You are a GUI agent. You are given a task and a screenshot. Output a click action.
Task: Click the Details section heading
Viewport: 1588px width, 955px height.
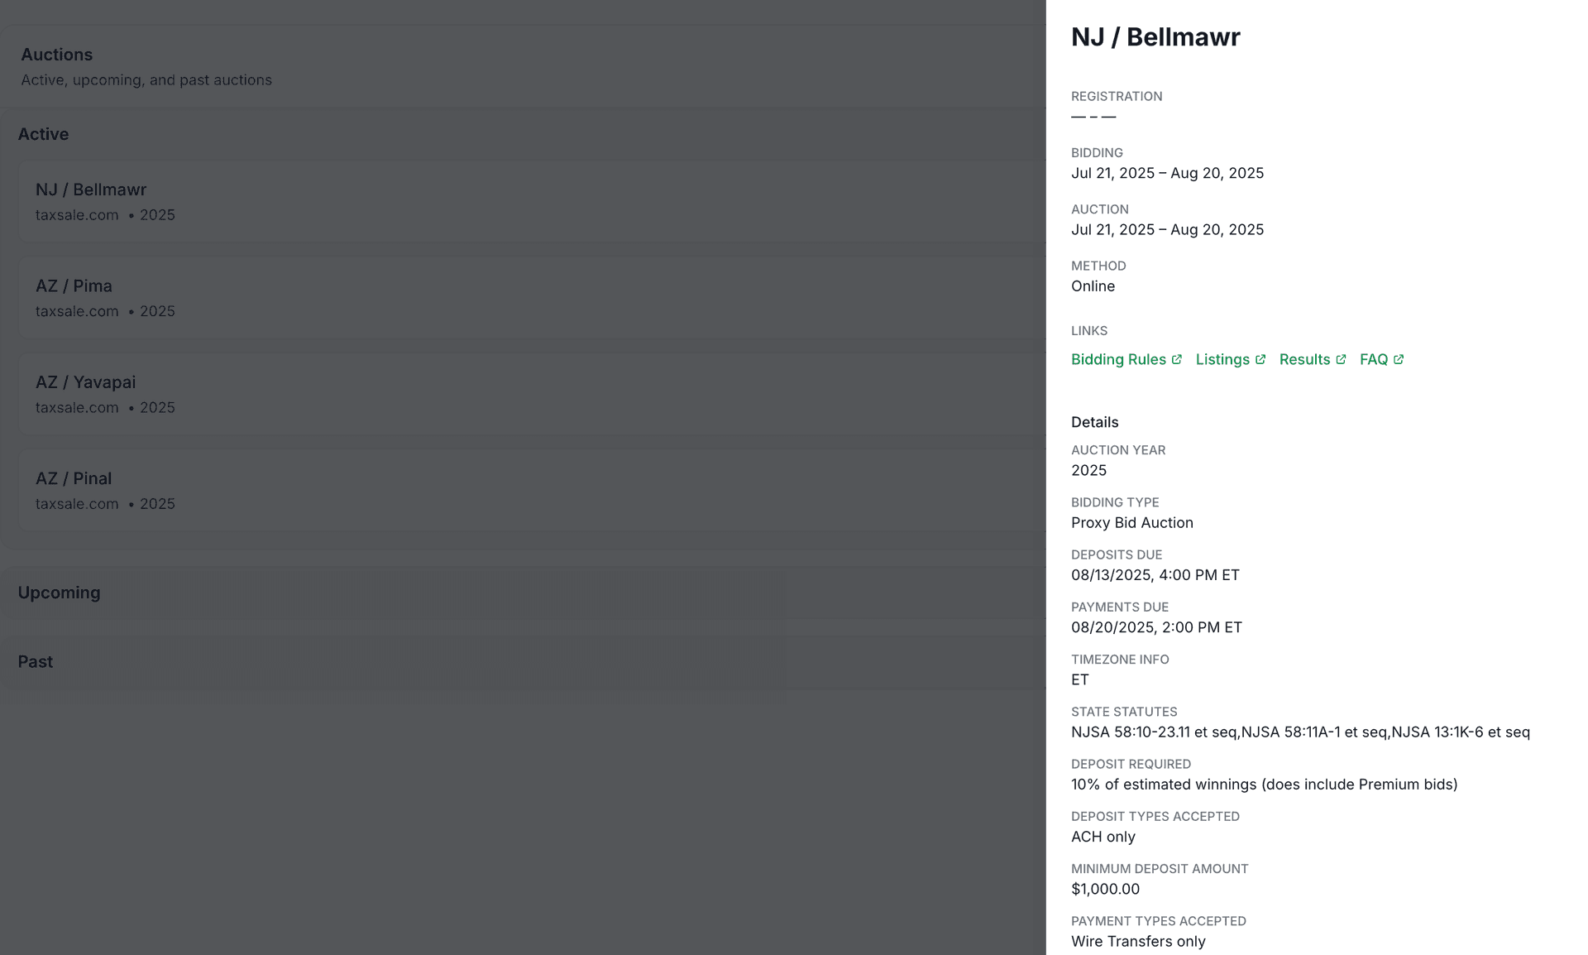[1094, 422]
